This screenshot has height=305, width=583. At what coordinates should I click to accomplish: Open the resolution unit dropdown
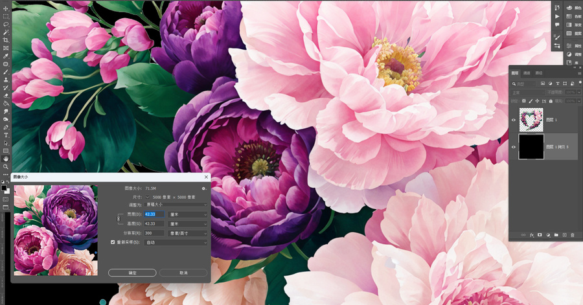point(187,233)
